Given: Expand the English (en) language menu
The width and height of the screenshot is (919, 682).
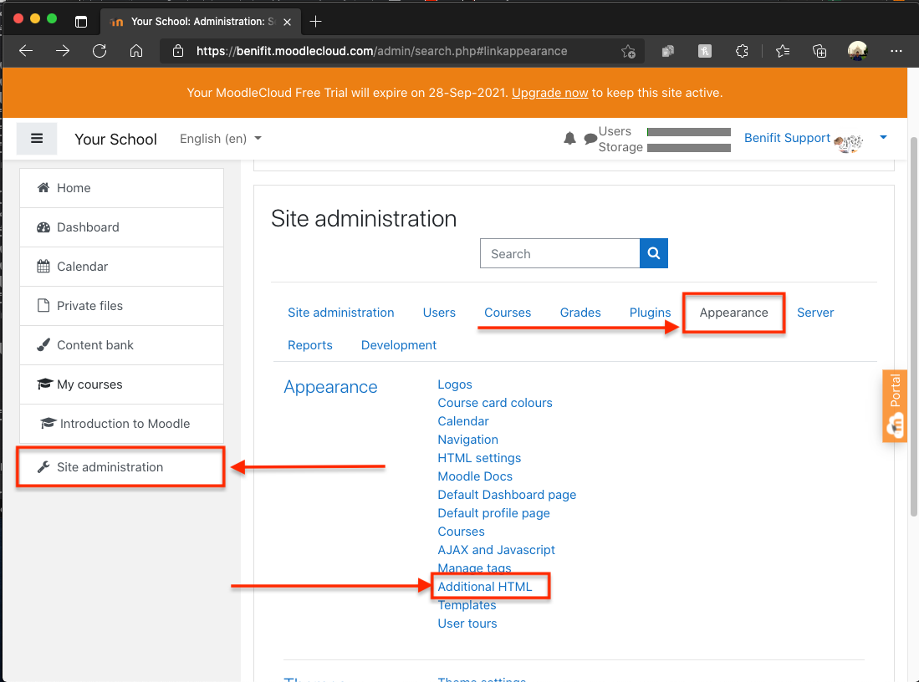Looking at the screenshot, I should click(221, 138).
